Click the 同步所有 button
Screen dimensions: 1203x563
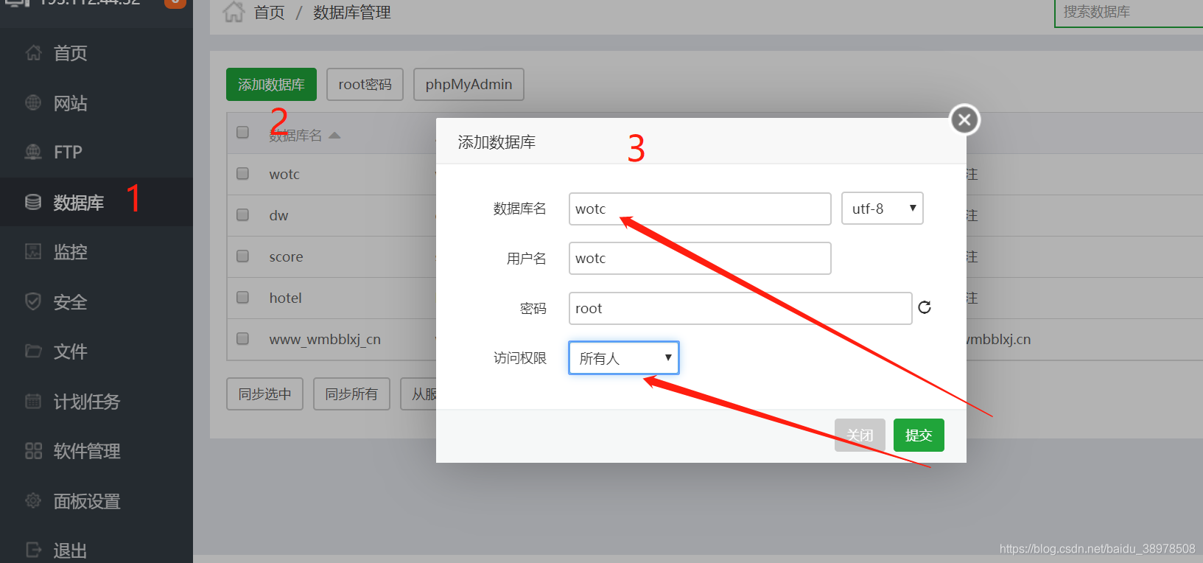(351, 394)
